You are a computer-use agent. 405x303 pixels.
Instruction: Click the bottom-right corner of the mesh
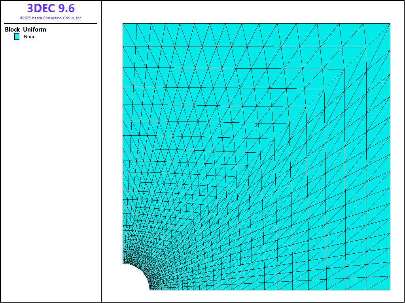390,290
